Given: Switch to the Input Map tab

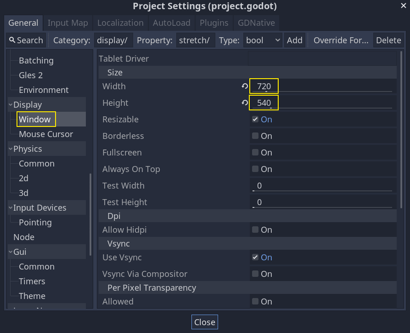Looking at the screenshot, I should pos(67,23).
